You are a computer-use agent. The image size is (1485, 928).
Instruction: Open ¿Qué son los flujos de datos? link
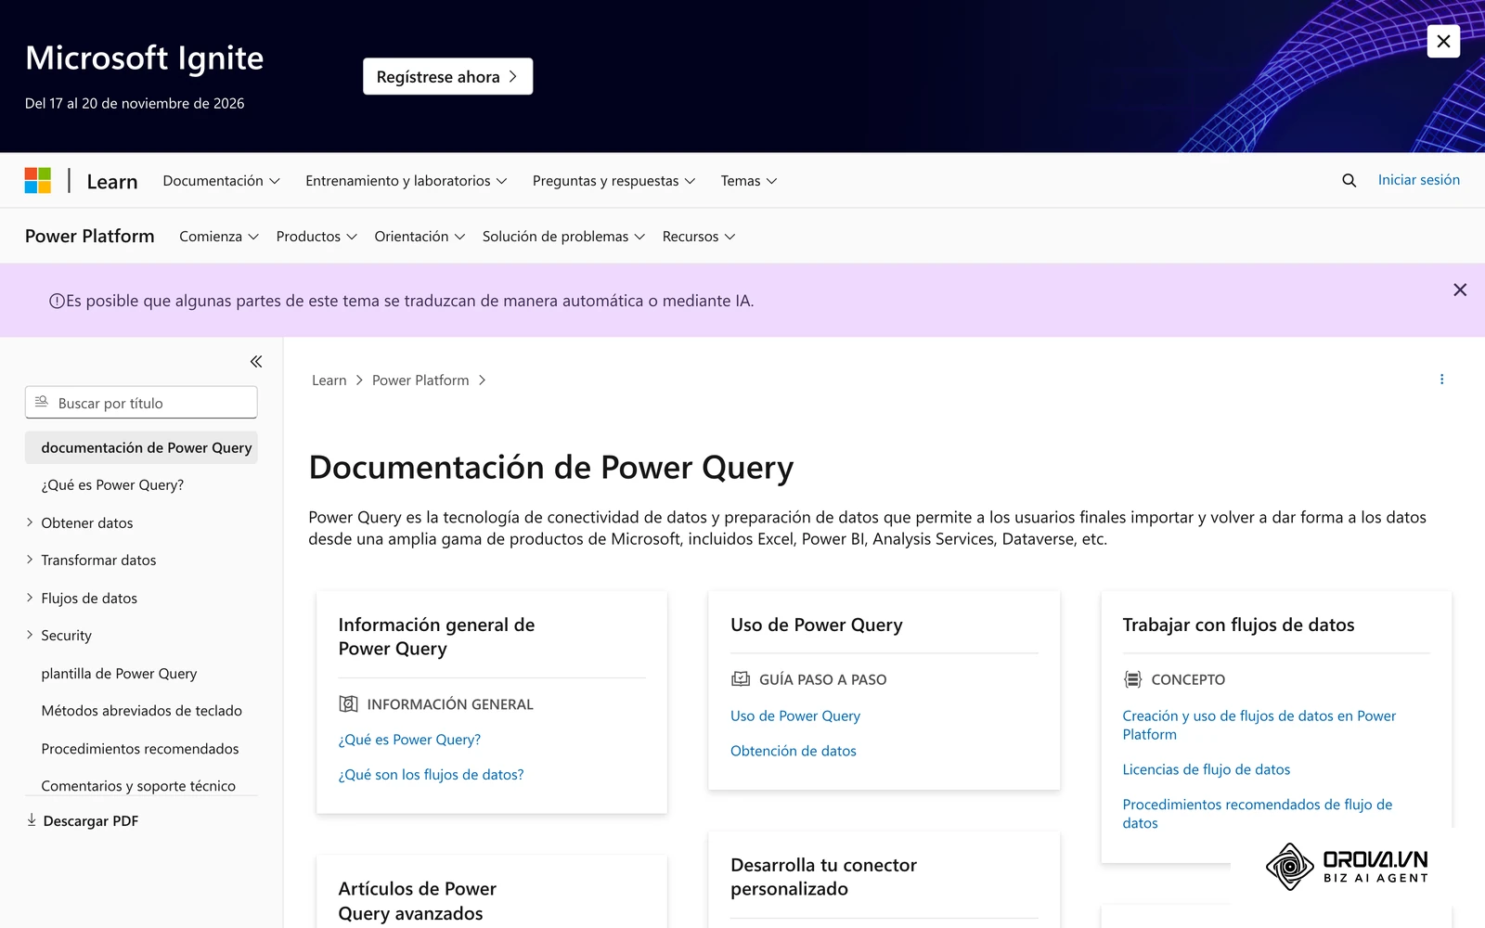(431, 775)
